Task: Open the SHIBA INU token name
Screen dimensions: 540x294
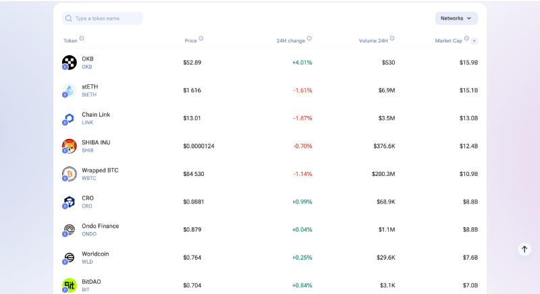Action: pos(96,142)
